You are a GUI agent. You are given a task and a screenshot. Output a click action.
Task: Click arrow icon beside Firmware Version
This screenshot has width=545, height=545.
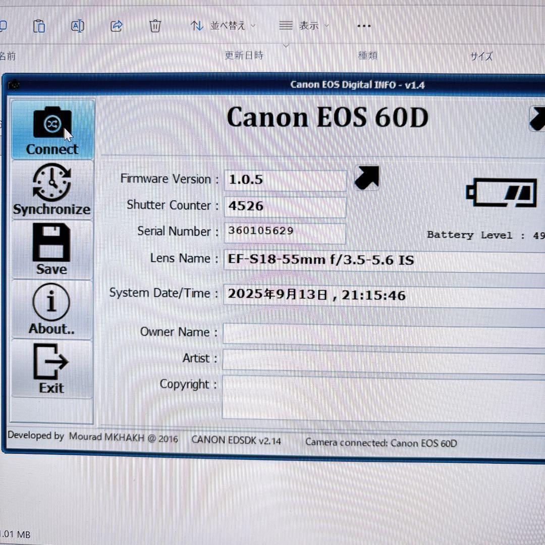pos(367,179)
